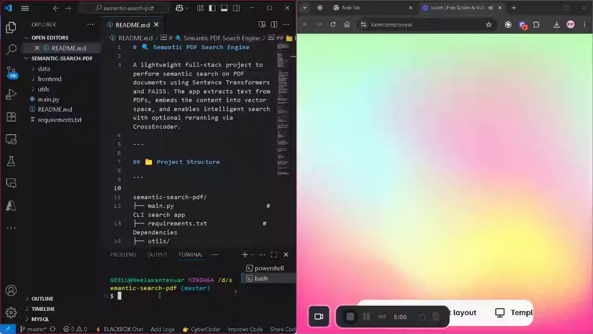Open the Extensions view
Viewport: 593px width, 334px height.
[11, 117]
